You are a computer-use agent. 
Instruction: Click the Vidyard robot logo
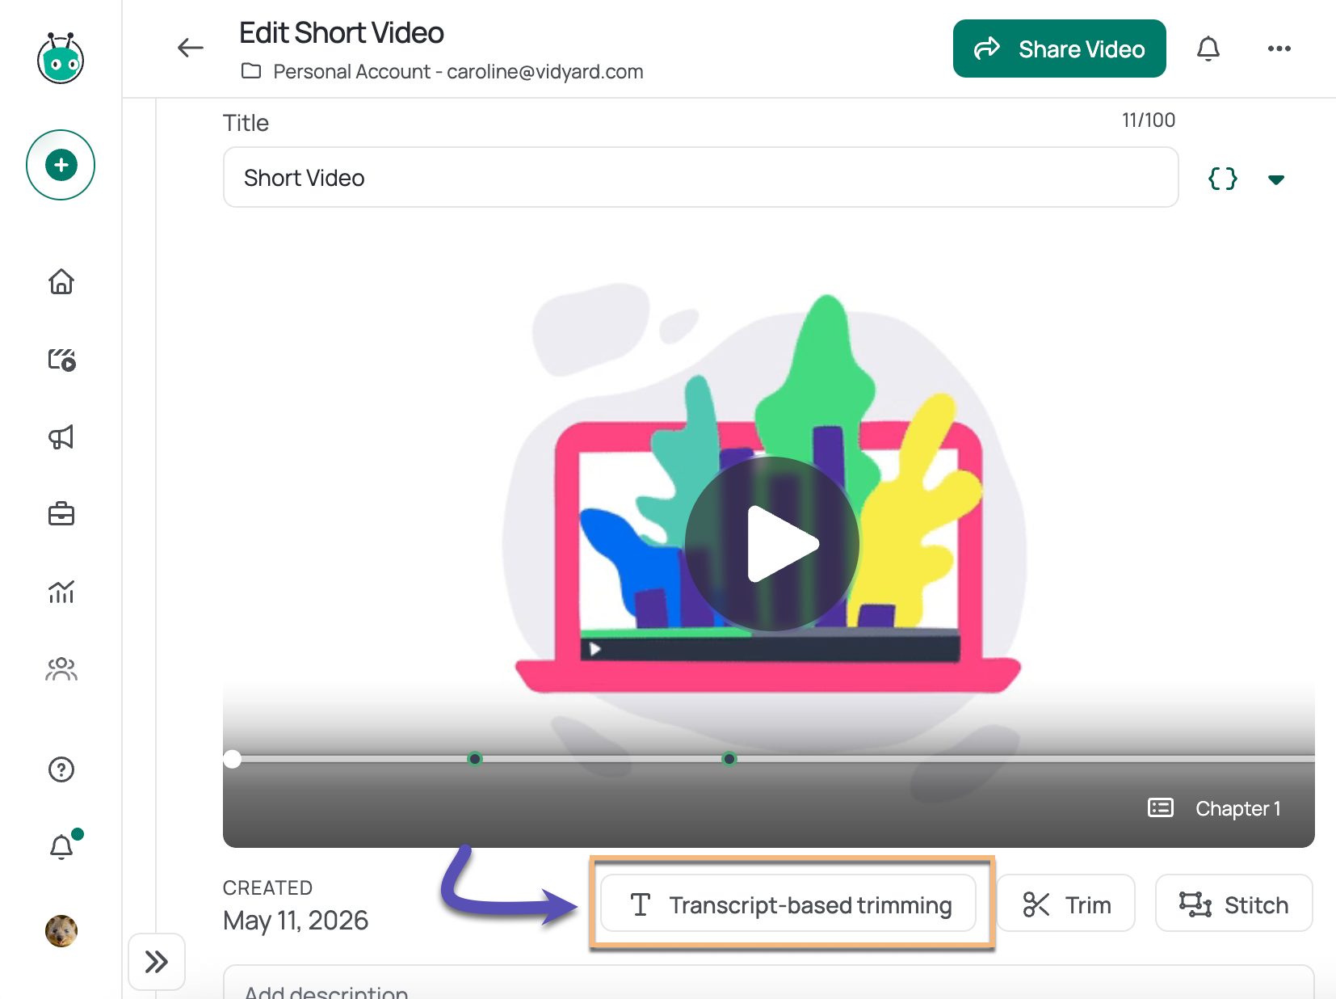(x=61, y=58)
